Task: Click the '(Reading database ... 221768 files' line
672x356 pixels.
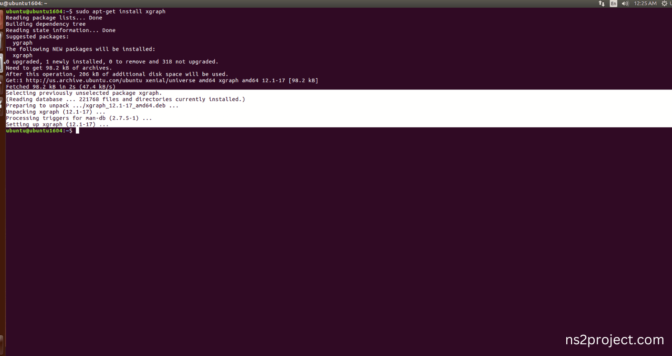Action: [126, 99]
